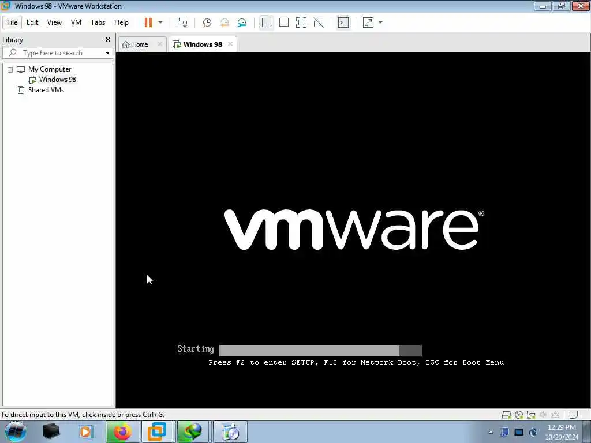Screen dimensions: 591x443
Task: Click the CD/DVD drive status icon
Action: pos(519,415)
